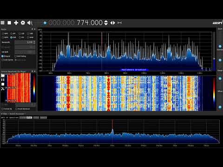The image size is (223, 167).
Task: Click the highlighted span button in lower spectrum
Action: click(29, 118)
